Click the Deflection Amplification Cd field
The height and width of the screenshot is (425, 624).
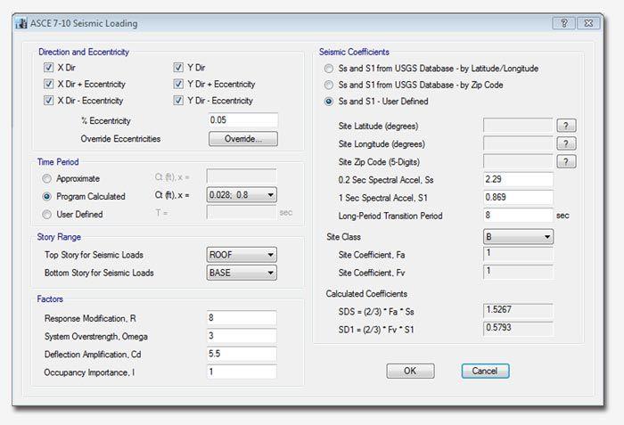coord(242,354)
